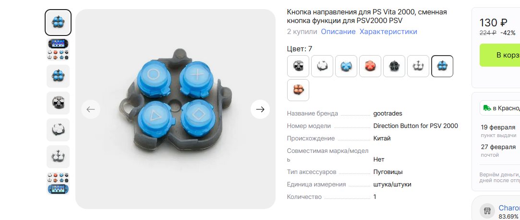
Task: Select the black-and-white button color option
Action: (x=298, y=66)
